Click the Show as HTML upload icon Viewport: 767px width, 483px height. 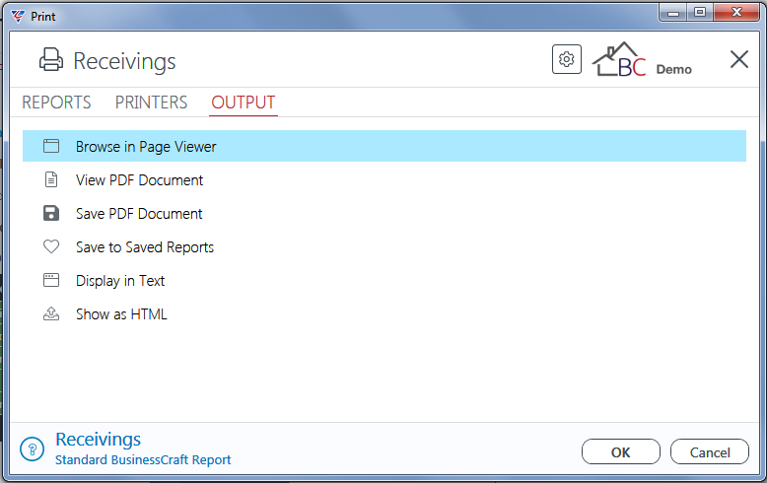pos(51,313)
